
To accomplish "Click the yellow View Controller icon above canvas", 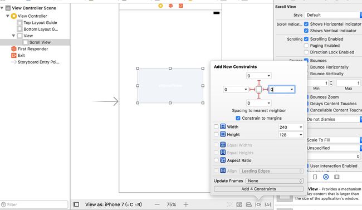I will pyautogui.click(x=160, y=6).
